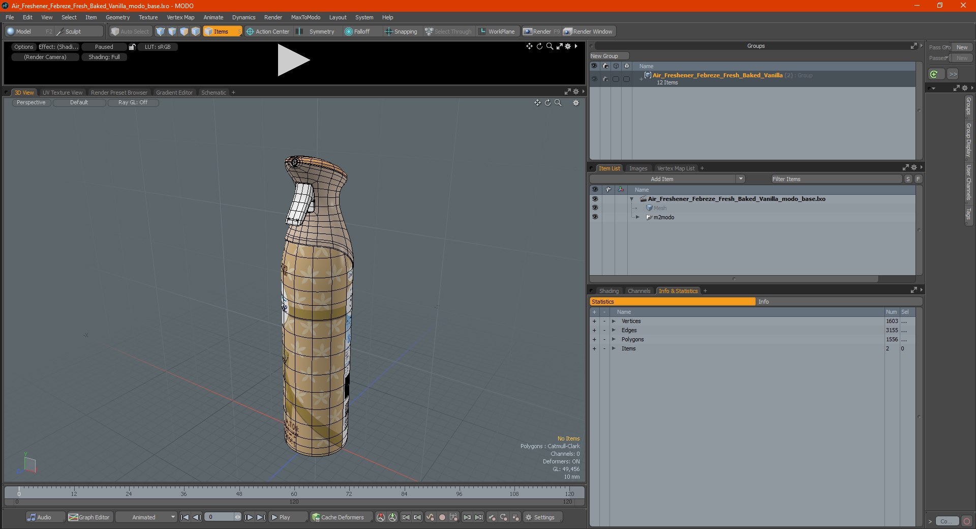Open Item List panel gear settings
The image size is (976, 529).
[913, 168]
